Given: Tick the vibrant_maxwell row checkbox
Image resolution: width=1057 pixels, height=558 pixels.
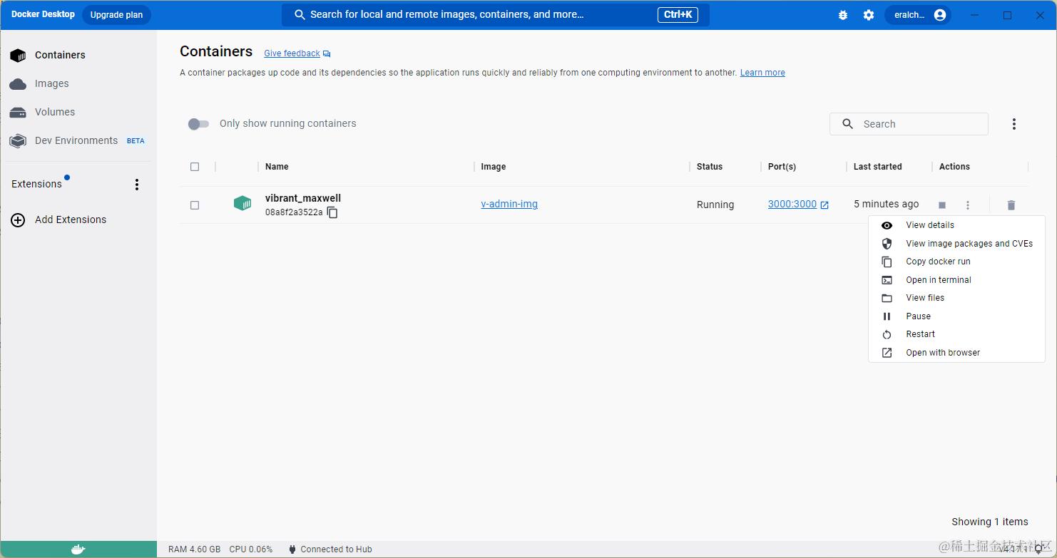Looking at the screenshot, I should click(195, 205).
